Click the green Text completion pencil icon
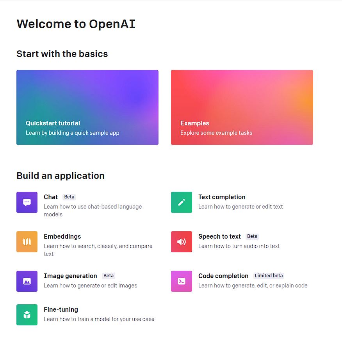This screenshot has height=341, width=342. [x=182, y=202]
